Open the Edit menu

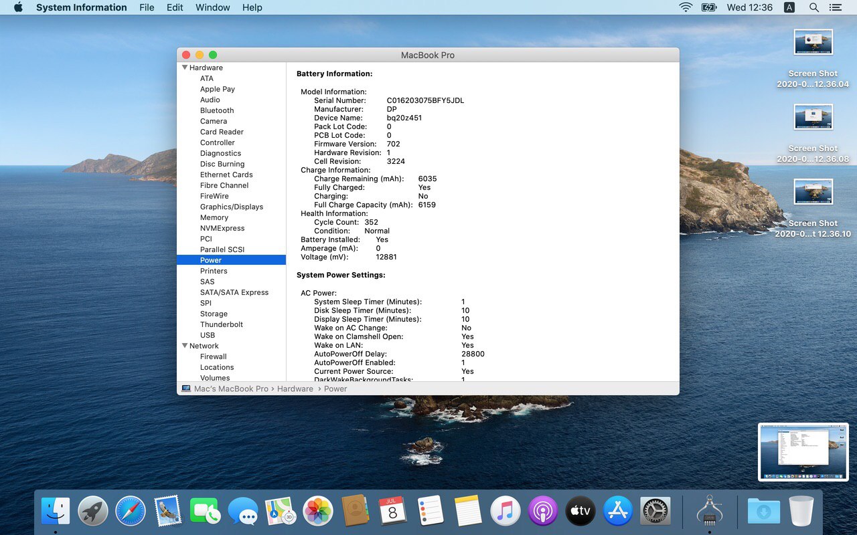pos(175,7)
